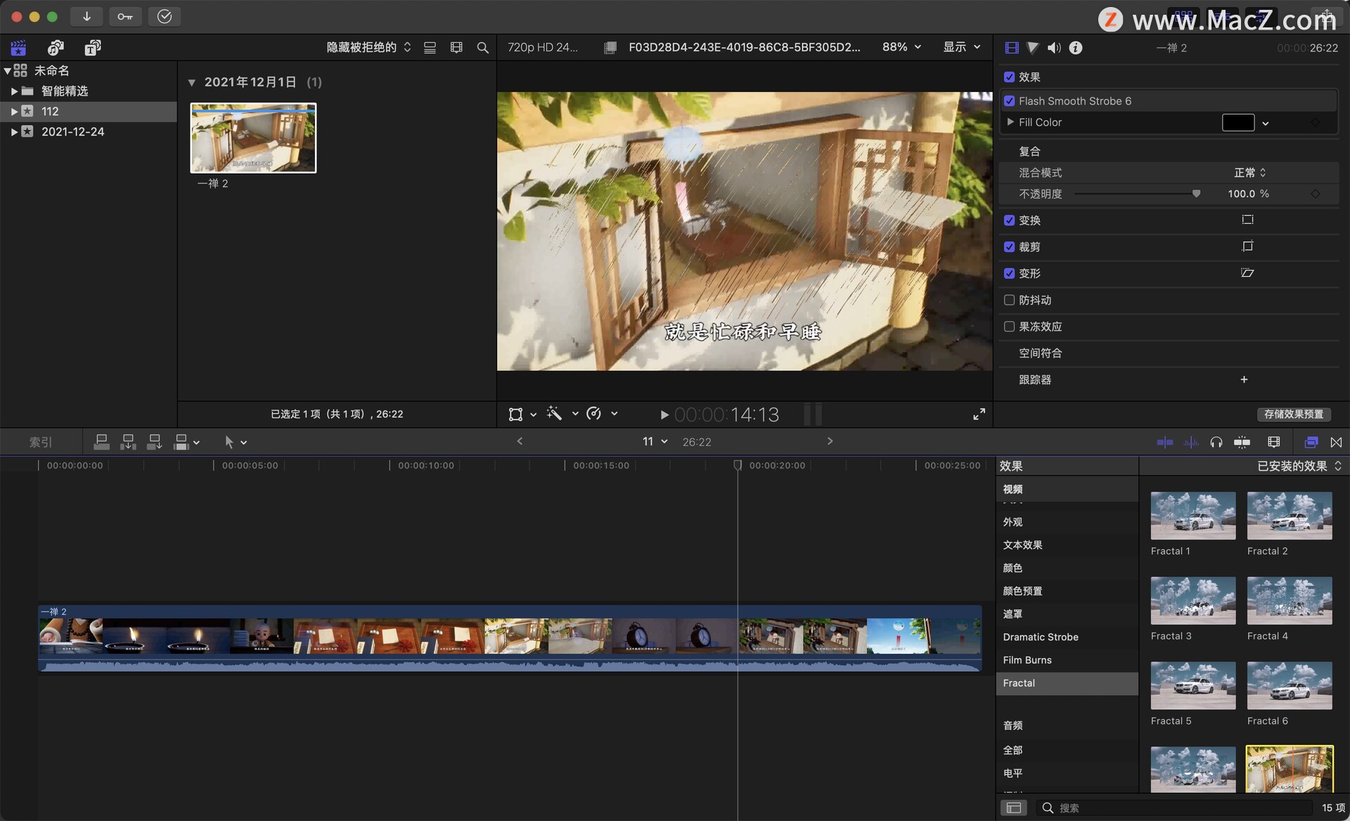Open the 混合模式 正常 blend mode popup
The height and width of the screenshot is (821, 1350).
coord(1249,173)
